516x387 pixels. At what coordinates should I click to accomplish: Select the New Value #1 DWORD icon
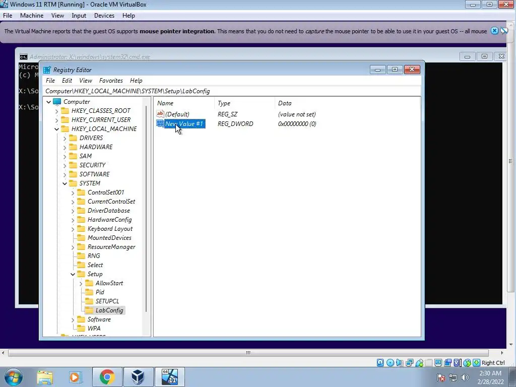(x=160, y=123)
